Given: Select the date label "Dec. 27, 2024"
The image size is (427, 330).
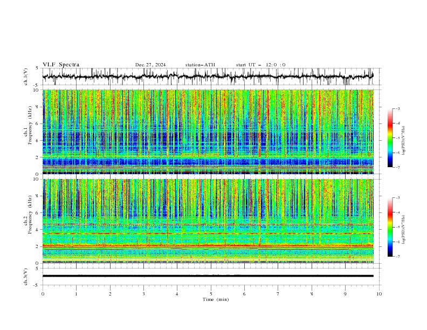Looking at the screenshot, I should tap(150, 65).
